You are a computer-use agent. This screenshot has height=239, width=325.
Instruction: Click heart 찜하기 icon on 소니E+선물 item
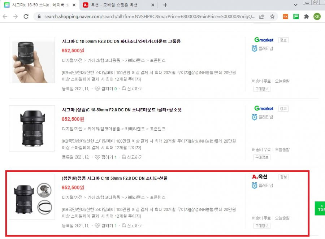(x=97, y=226)
